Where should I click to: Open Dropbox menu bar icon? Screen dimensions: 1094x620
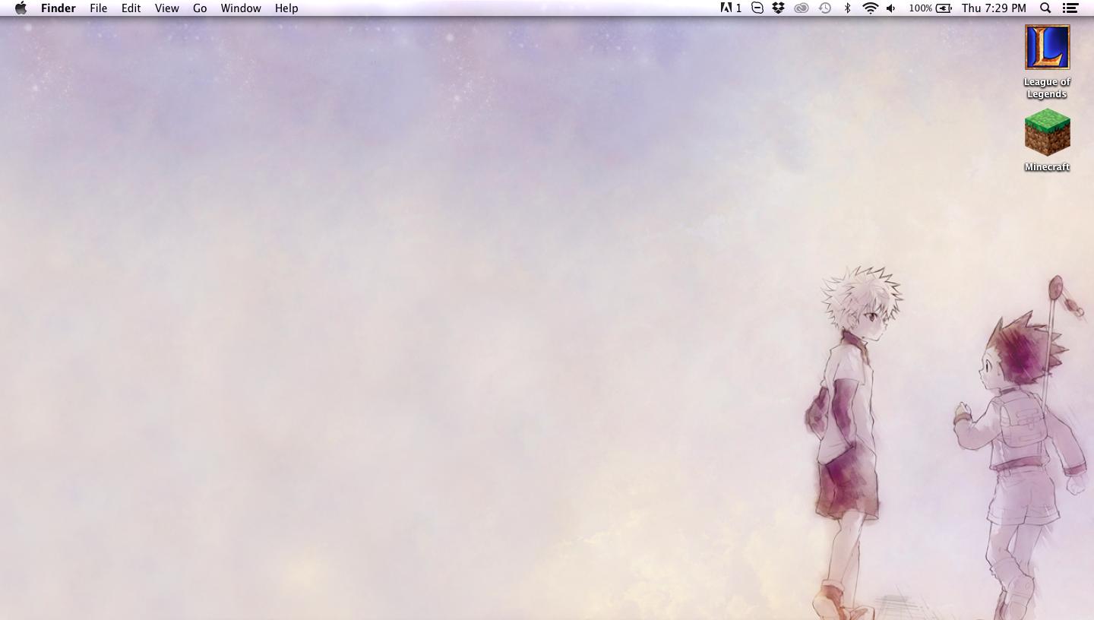(778, 8)
